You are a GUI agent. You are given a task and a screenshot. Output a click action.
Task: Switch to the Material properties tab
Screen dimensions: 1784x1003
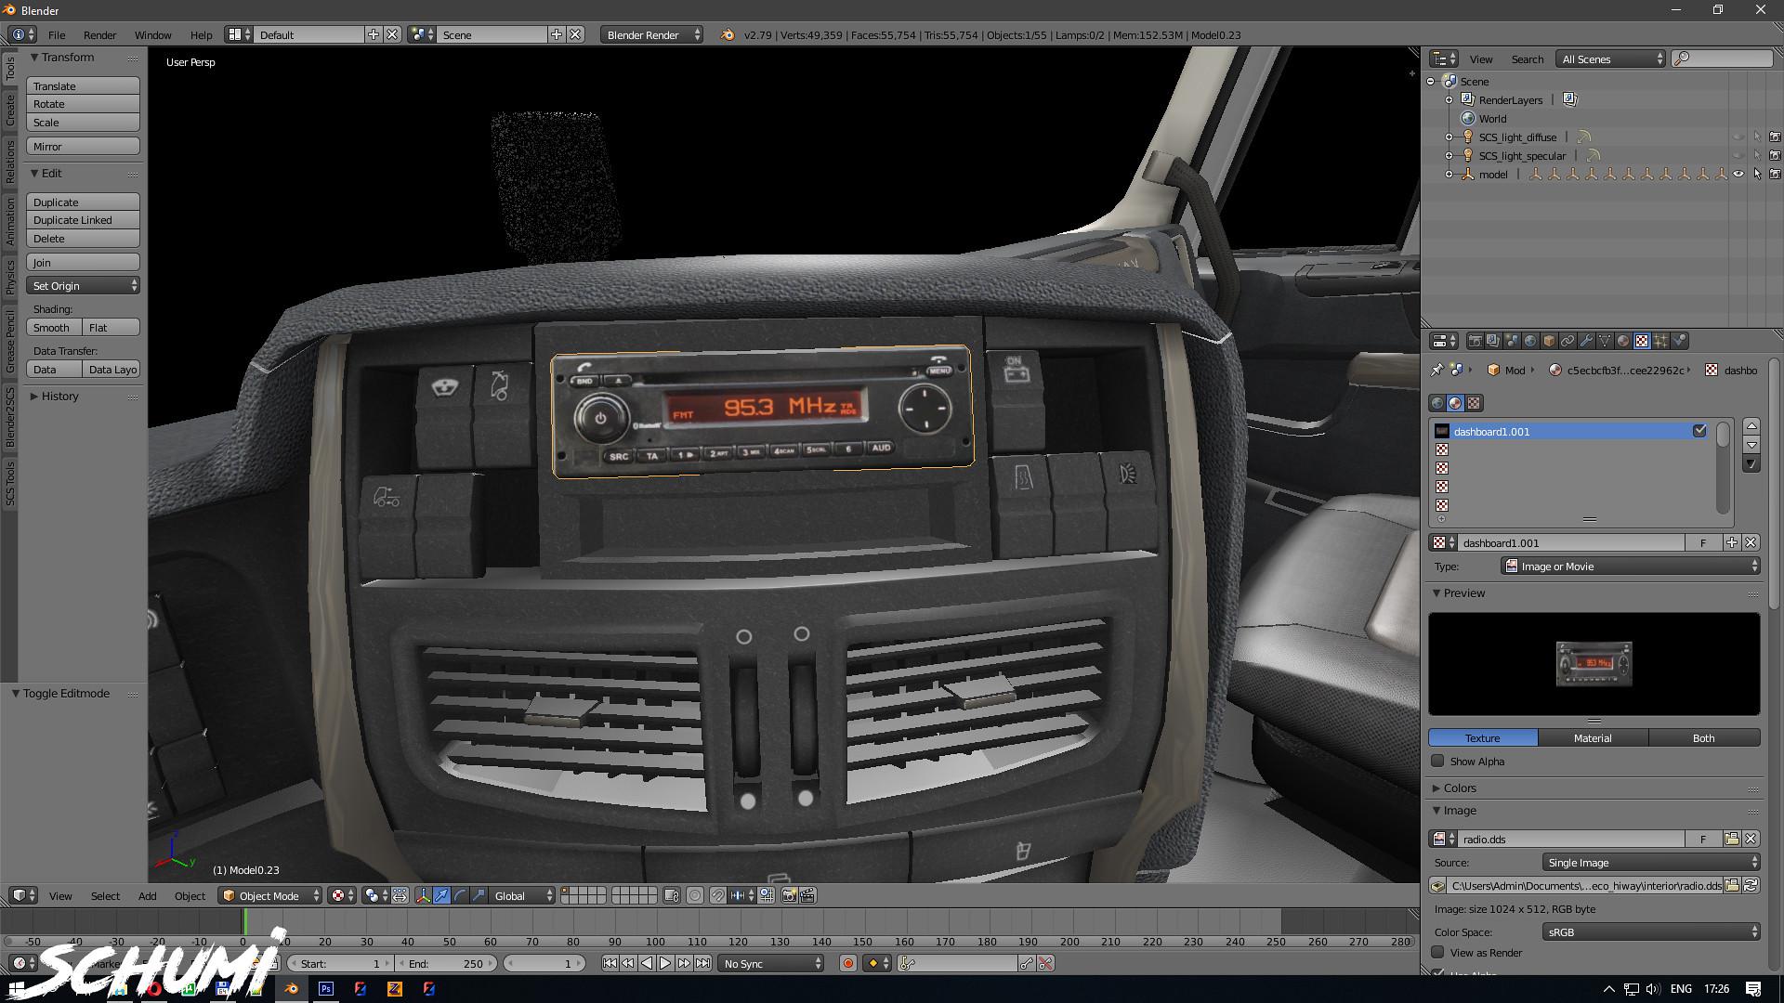click(x=1623, y=341)
